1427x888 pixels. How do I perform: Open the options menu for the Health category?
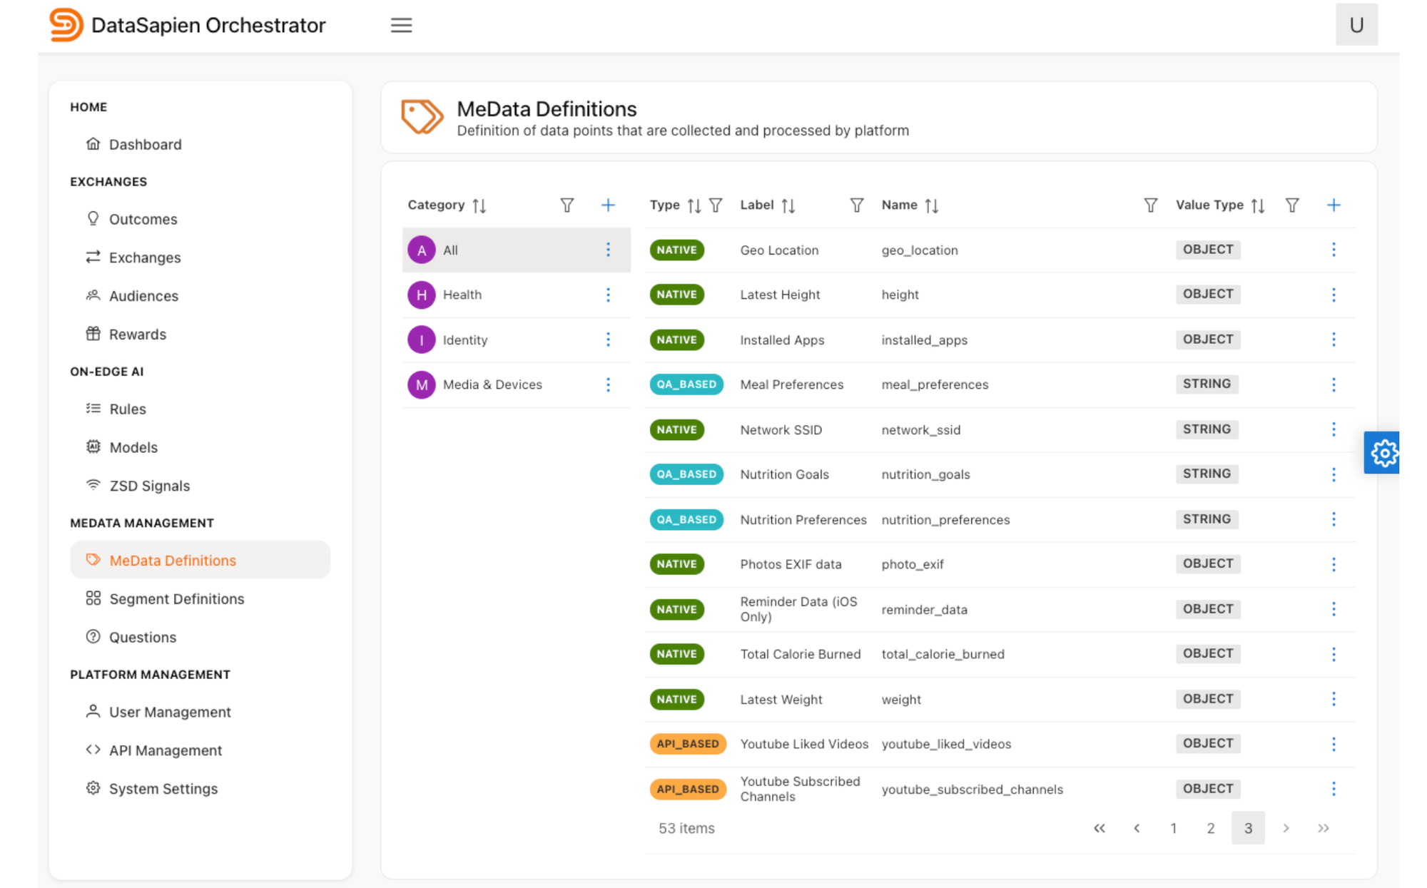coord(608,295)
